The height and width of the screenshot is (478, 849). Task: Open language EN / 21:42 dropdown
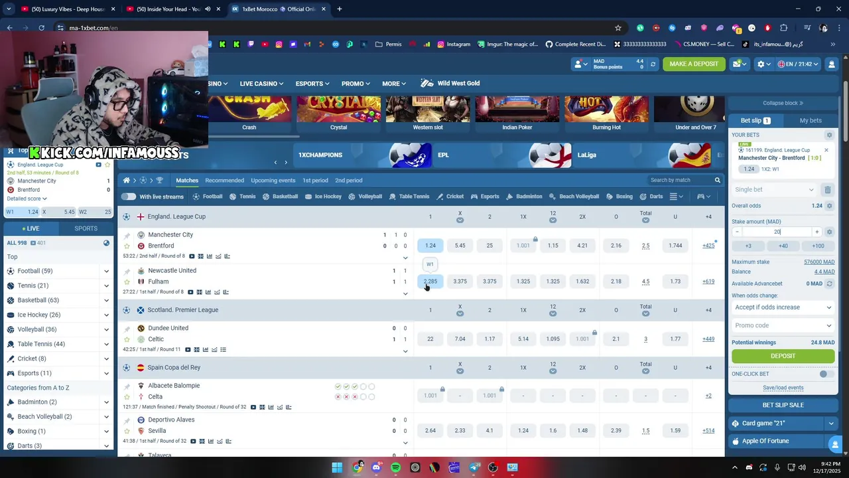pyautogui.click(x=799, y=64)
